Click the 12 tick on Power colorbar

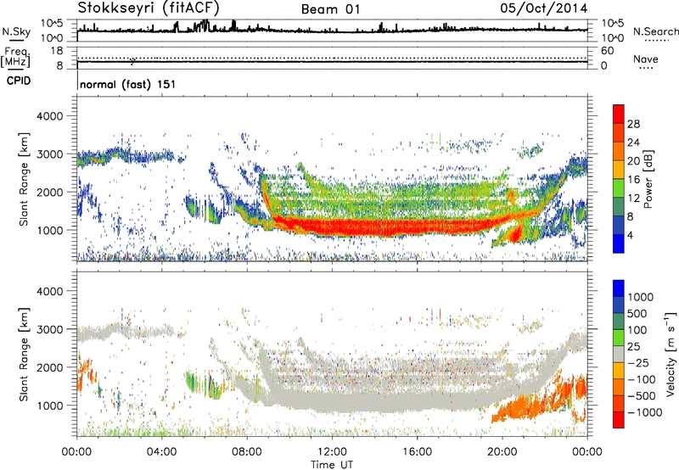[633, 199]
